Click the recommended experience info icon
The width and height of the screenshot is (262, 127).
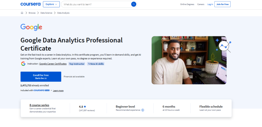tap(143, 110)
